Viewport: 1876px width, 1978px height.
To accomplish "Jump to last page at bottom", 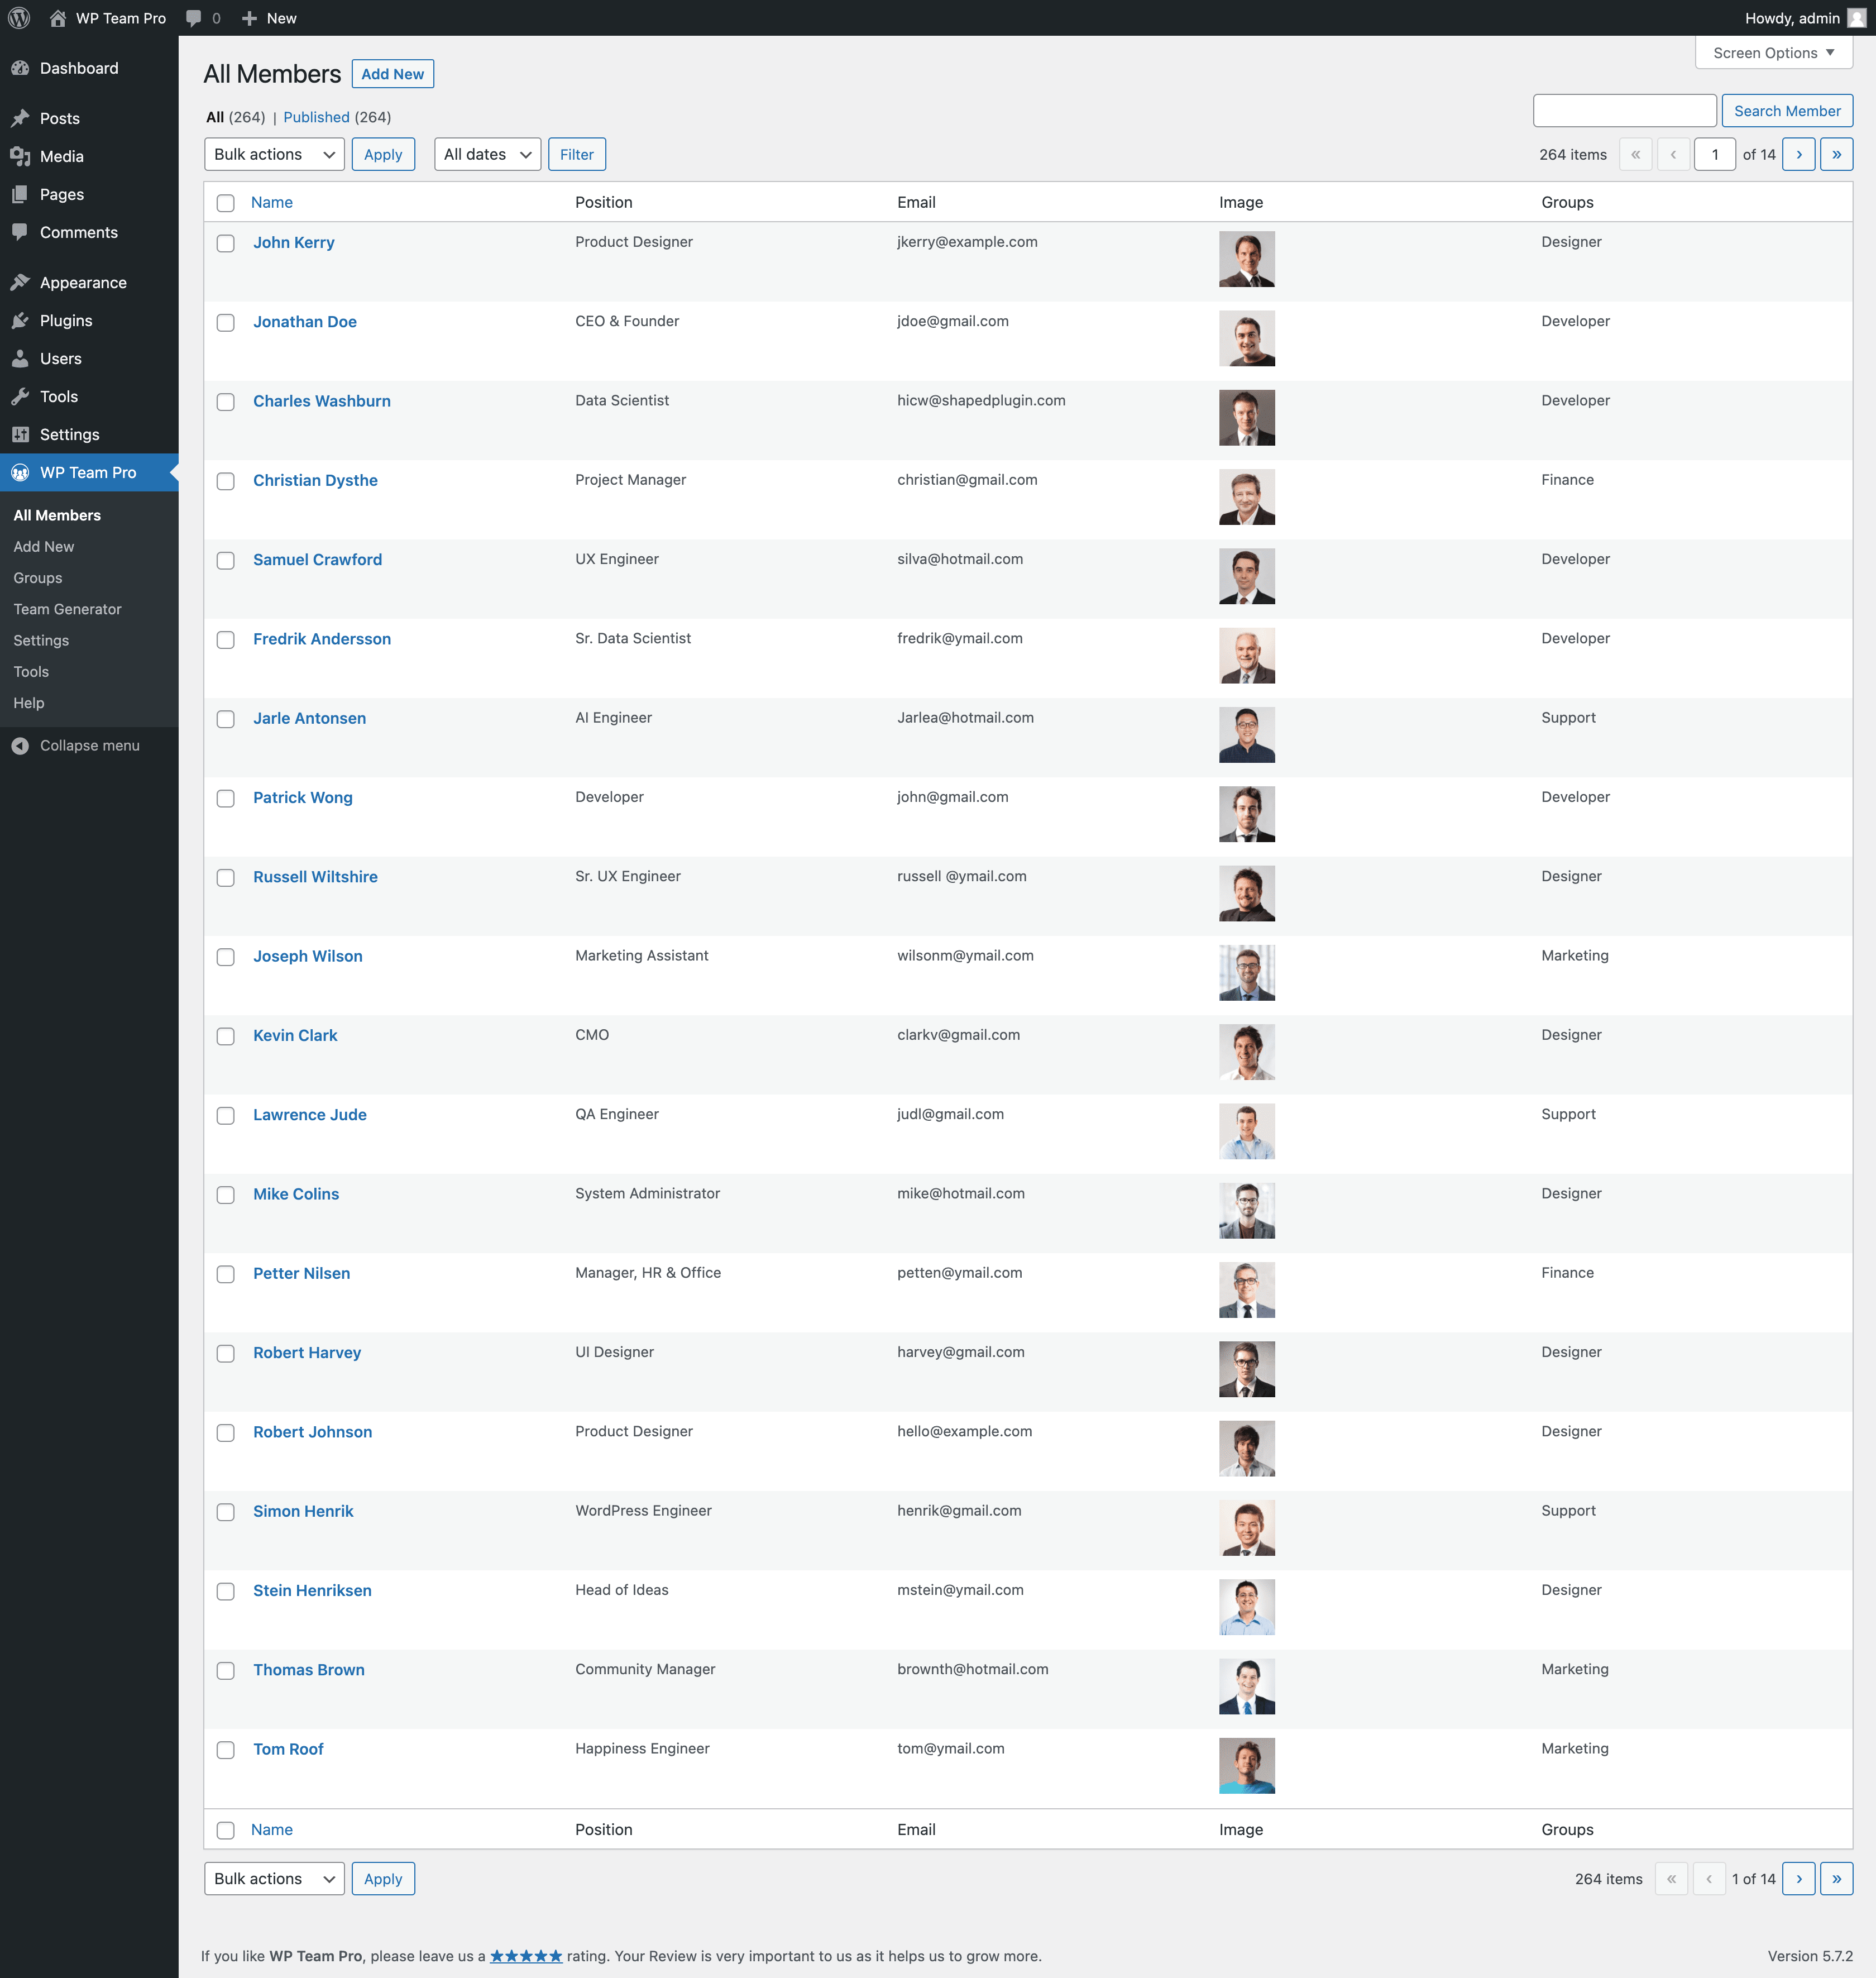I will tap(1836, 1879).
